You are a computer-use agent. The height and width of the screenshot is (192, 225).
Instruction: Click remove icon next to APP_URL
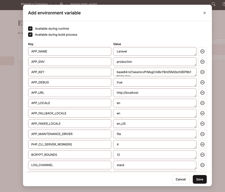(202, 93)
